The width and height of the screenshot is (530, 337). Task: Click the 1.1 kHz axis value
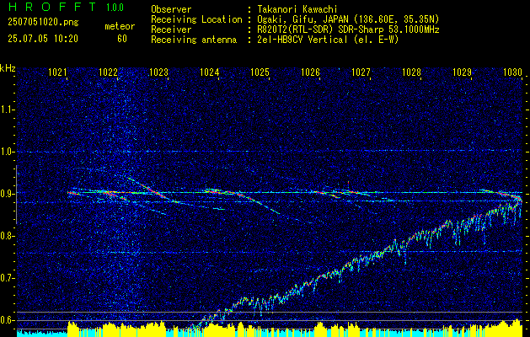coord(7,110)
